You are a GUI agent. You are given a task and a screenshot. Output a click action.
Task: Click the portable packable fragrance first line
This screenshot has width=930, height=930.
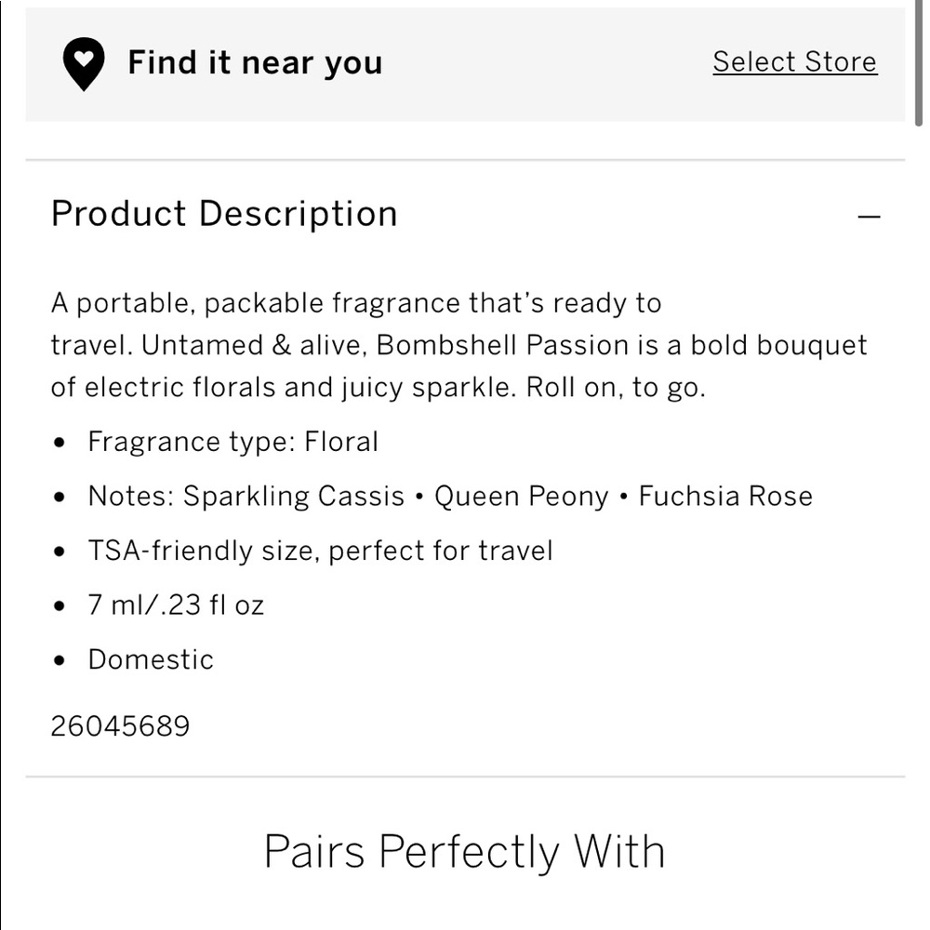tap(356, 303)
